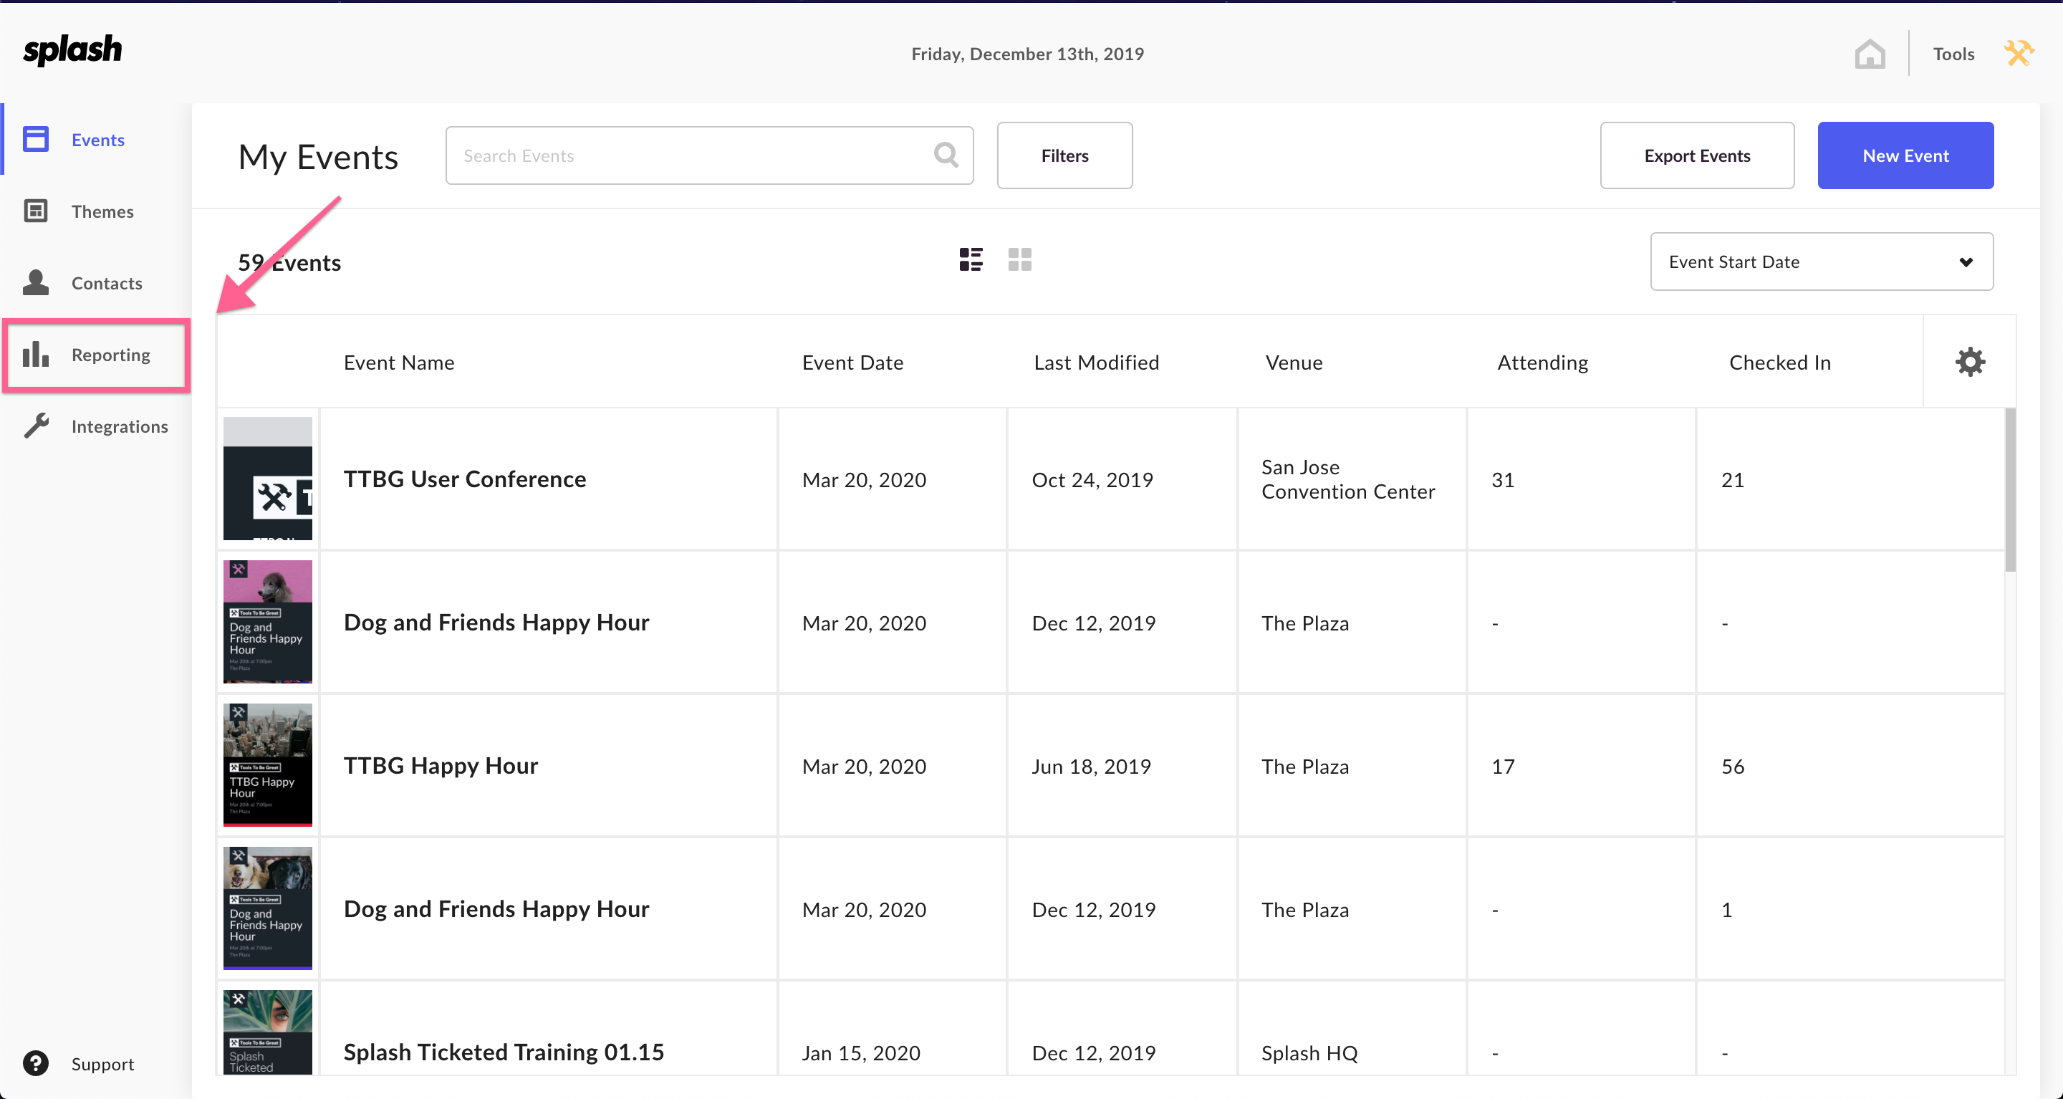Screen dimensions: 2063x1099
Task: Click attending count 17
Action: 1502,767
